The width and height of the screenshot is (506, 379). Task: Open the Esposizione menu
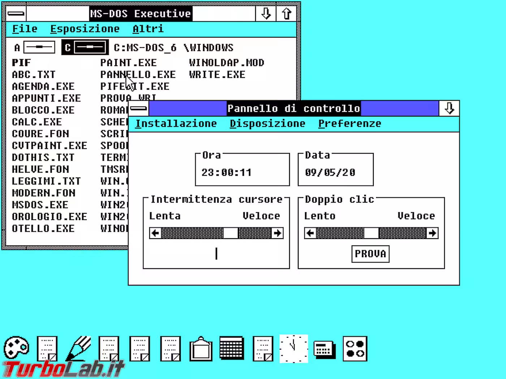click(x=86, y=29)
